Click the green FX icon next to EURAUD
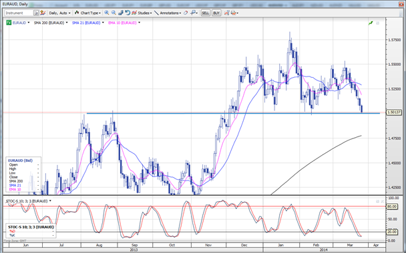406x253 pixels. point(9,23)
